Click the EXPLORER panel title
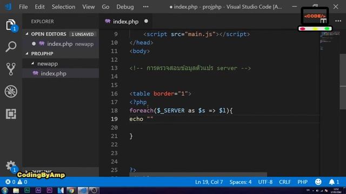Viewport: 346px width, 194px height. [x=42, y=22]
